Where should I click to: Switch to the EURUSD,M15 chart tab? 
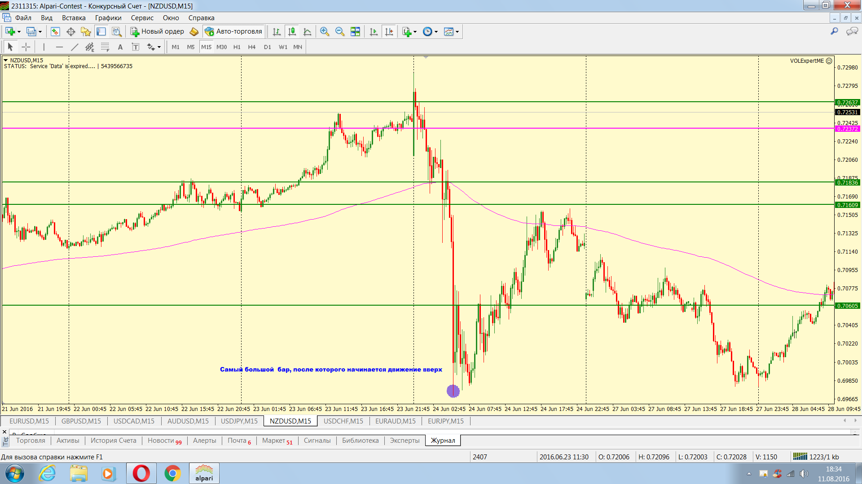pos(29,421)
